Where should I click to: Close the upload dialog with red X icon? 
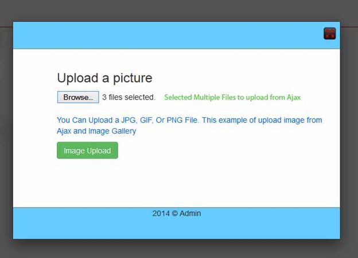pyautogui.click(x=329, y=34)
